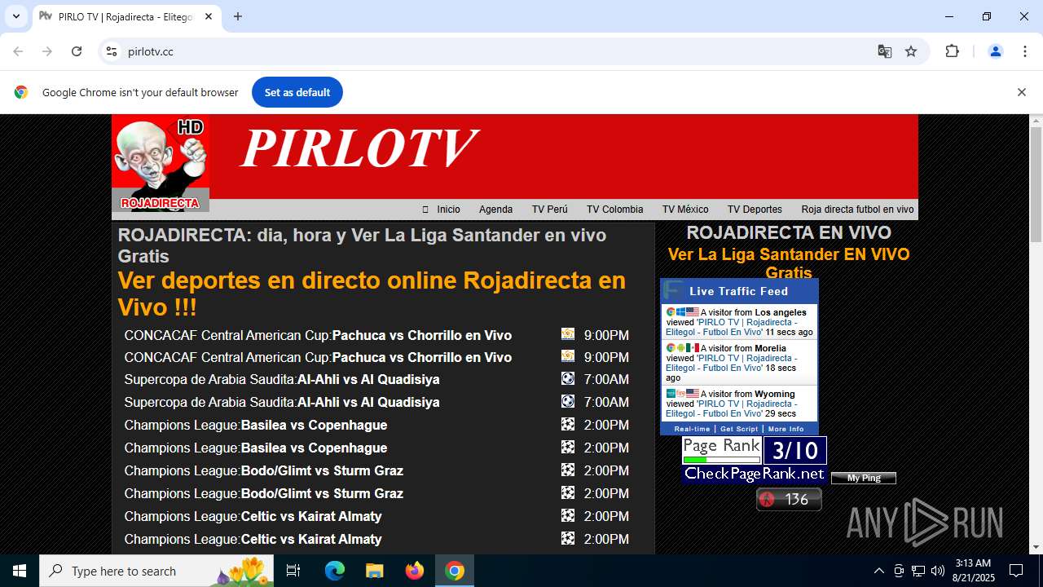Click the 7:00AM time of first Al-Ahli match
1043x587 pixels.
coord(606,379)
